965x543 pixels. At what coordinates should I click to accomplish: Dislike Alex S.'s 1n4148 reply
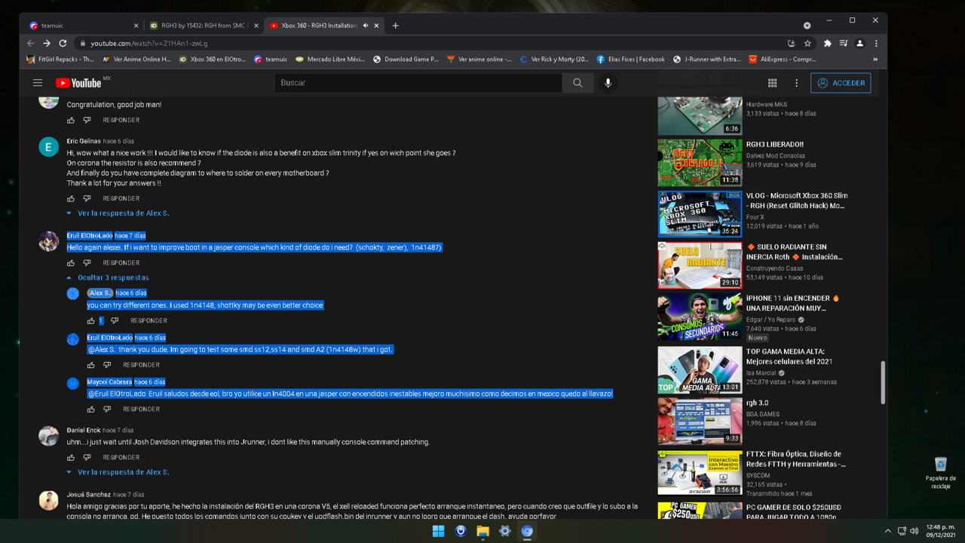(115, 321)
